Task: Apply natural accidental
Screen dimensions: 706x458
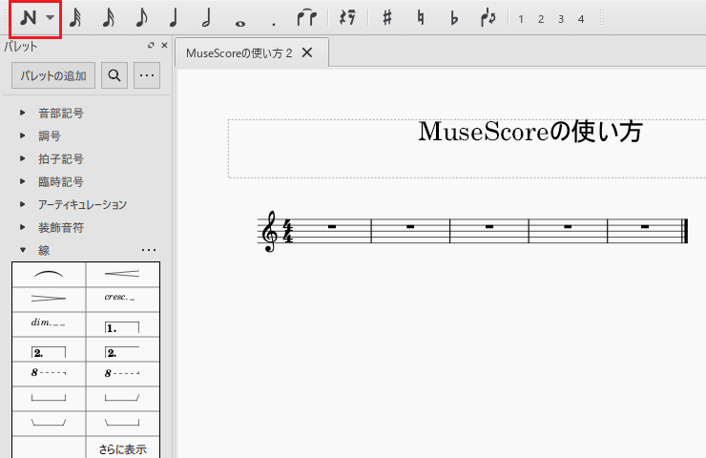Action: pos(421,17)
